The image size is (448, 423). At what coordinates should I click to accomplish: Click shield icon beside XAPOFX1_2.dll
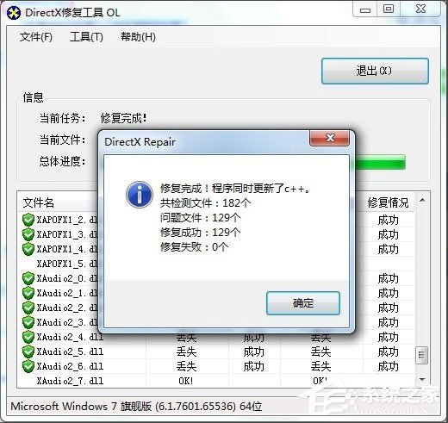coord(28,220)
